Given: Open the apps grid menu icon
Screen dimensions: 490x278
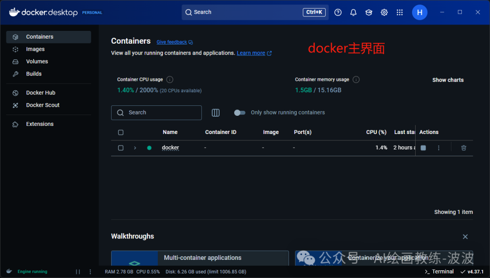Looking at the screenshot, I should pyautogui.click(x=400, y=12).
